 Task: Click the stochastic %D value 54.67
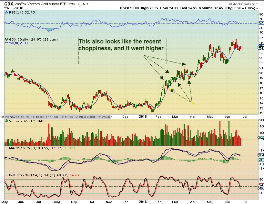point(75,175)
